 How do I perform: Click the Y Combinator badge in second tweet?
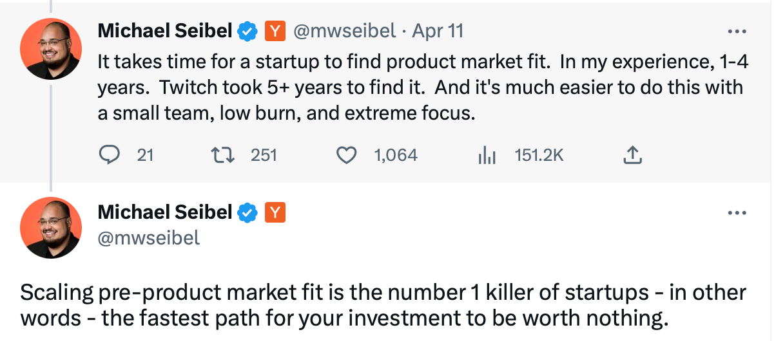275,212
